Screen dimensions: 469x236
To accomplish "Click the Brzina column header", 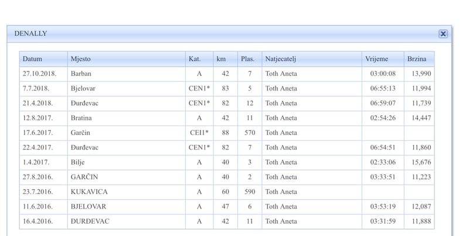I will pos(417,59).
